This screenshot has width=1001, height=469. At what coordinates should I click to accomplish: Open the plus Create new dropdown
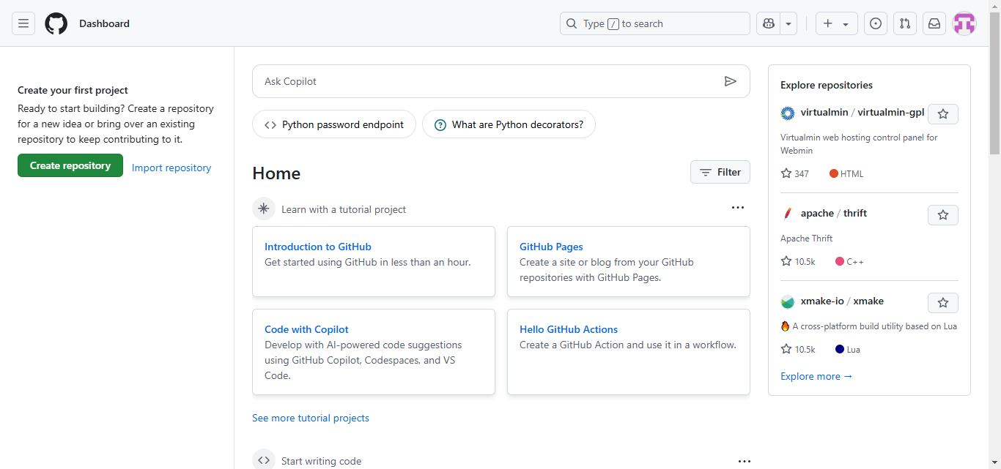click(x=836, y=23)
